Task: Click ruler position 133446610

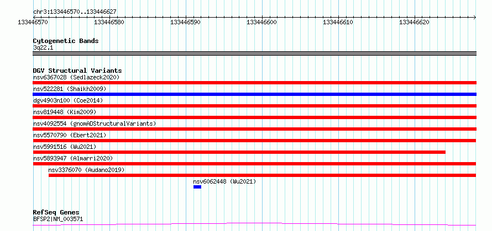Action: point(338,23)
